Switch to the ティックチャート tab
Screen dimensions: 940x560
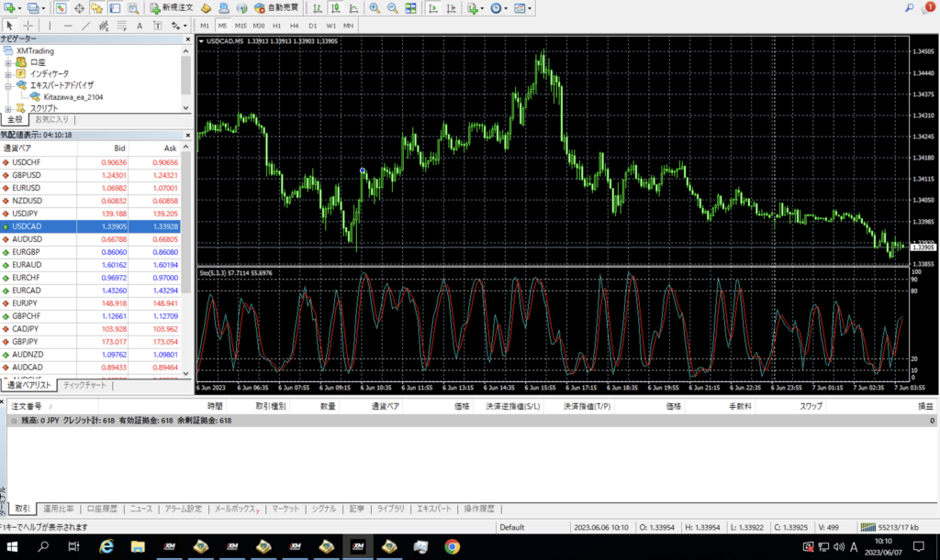coord(86,385)
